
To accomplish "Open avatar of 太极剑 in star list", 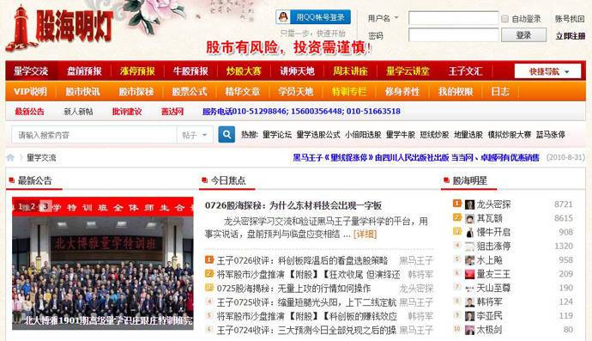I will coord(469,330).
